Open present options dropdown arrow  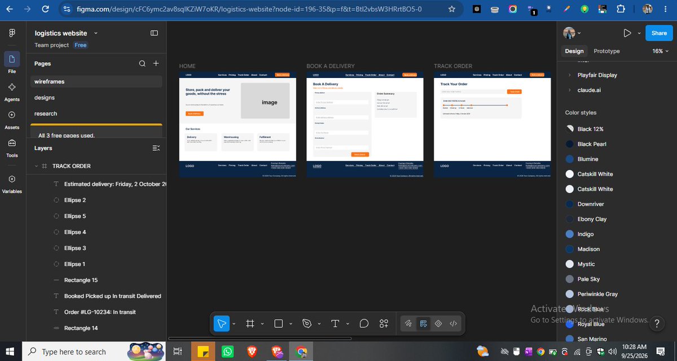(639, 33)
